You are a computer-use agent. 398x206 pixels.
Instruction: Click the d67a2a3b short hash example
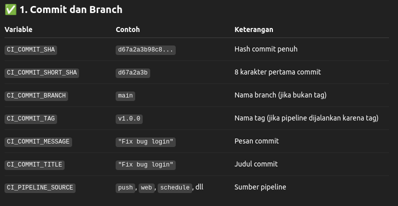coord(133,73)
